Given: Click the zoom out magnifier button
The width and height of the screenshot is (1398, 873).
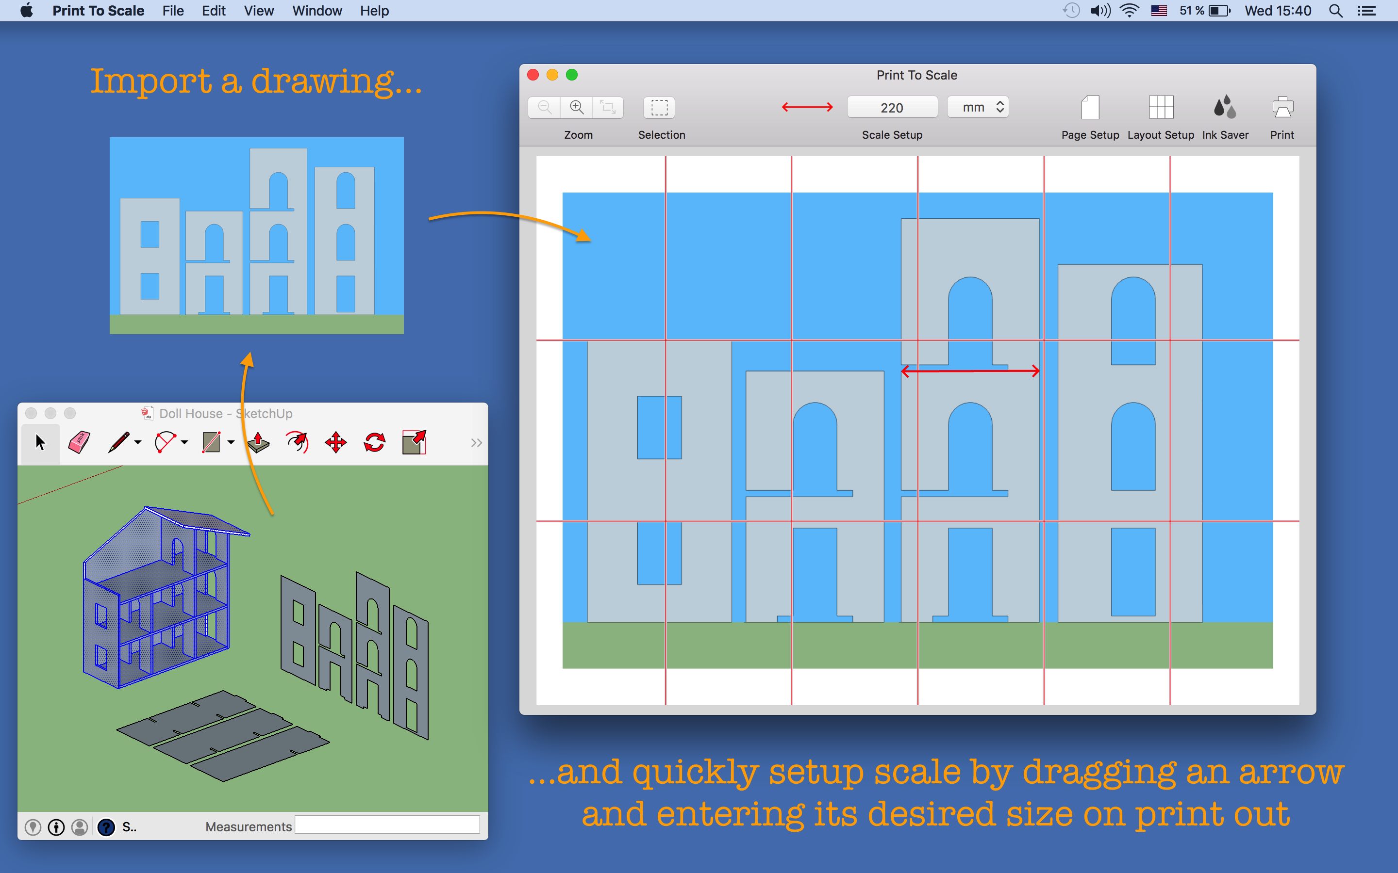Looking at the screenshot, I should 544,107.
